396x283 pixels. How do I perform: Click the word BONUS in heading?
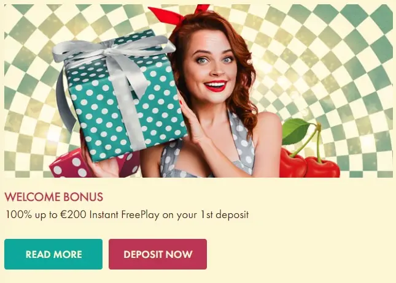[83, 197]
